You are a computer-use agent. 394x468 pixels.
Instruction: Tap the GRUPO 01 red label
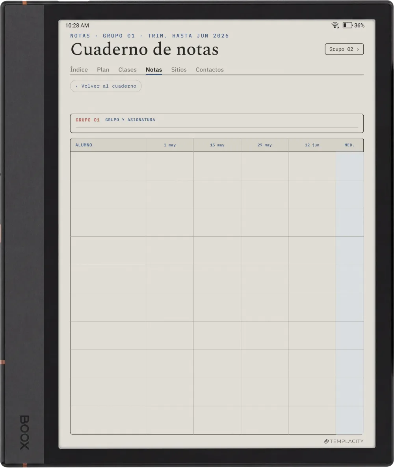point(87,120)
